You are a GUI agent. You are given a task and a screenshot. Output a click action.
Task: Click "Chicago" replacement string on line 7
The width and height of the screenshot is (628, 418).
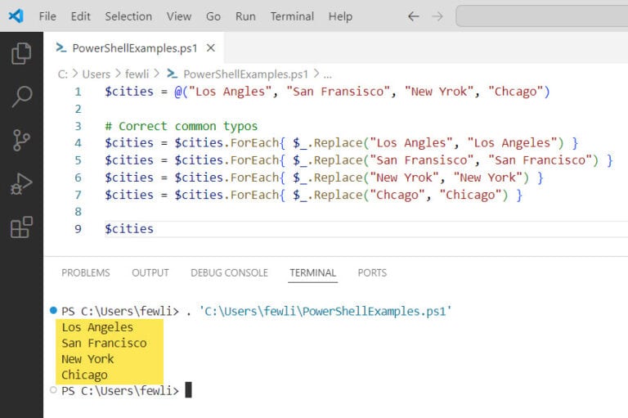[470, 196]
